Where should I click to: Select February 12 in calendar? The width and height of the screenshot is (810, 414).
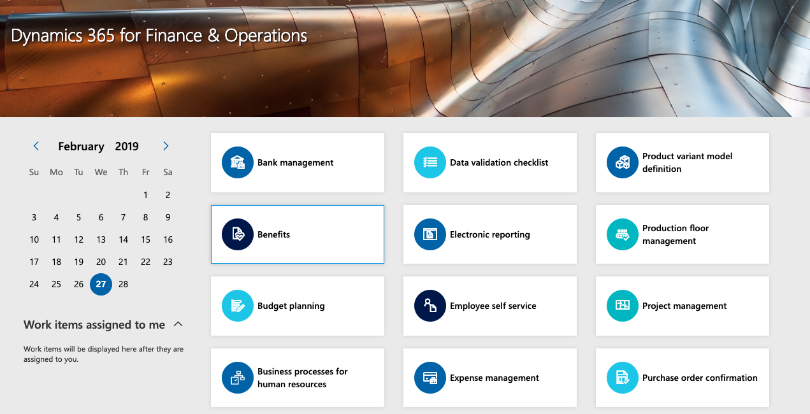click(x=78, y=239)
